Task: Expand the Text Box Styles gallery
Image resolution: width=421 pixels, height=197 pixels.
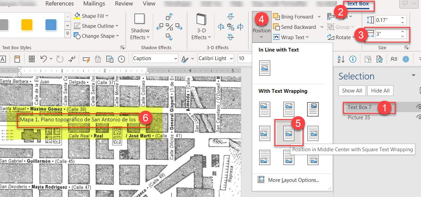Action: click(x=67, y=34)
